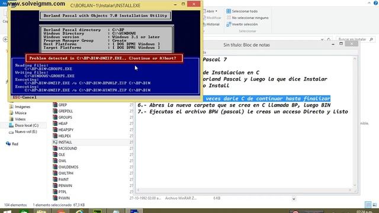Select the OWLDEMOS file name
Viewport: 379px width, 213px height.
pos(69,167)
